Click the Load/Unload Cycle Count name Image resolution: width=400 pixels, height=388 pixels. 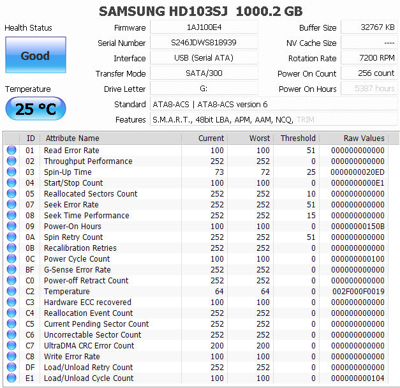(89, 378)
